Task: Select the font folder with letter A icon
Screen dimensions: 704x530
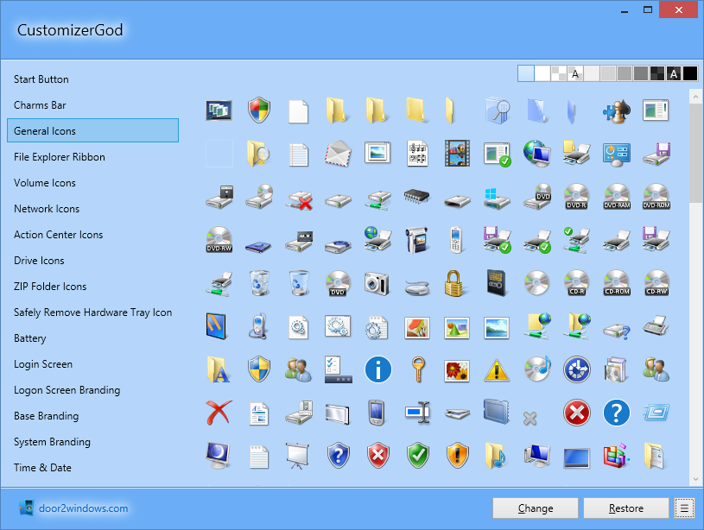Action: 219,369
